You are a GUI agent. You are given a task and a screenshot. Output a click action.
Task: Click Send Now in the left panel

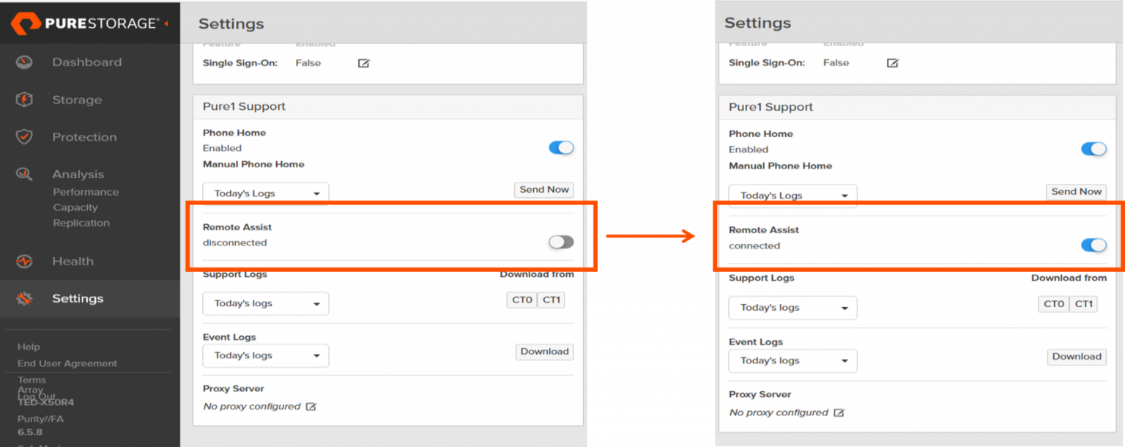(x=543, y=190)
